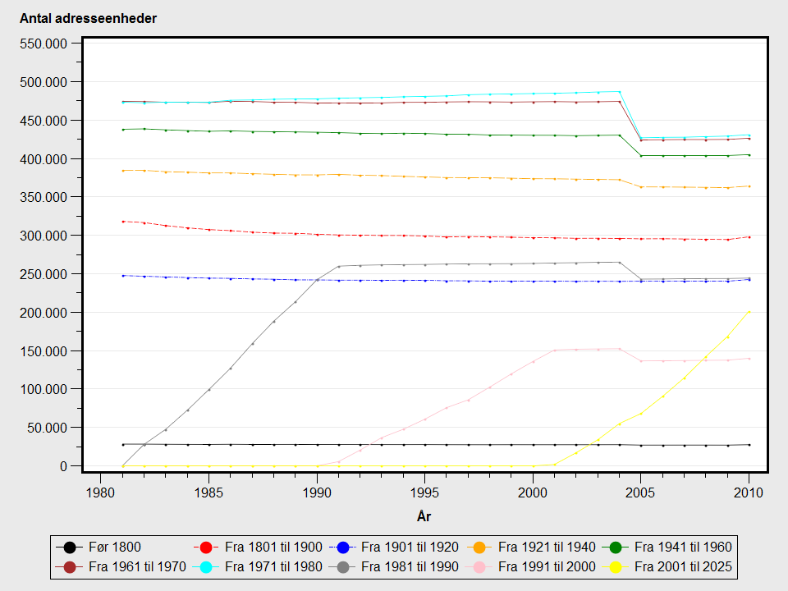Click the brown "Fra 1961 til 1970" legend dot

click(70, 566)
